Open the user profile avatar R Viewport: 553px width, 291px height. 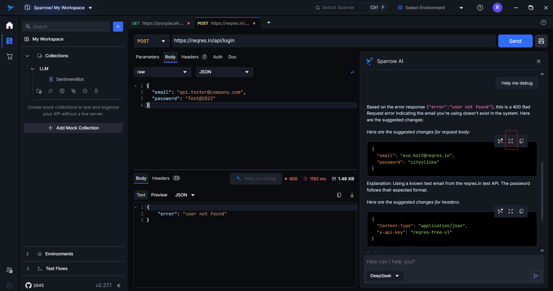(x=497, y=8)
